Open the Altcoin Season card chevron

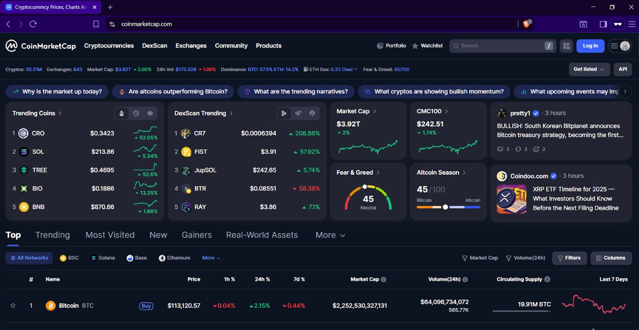coord(464,172)
